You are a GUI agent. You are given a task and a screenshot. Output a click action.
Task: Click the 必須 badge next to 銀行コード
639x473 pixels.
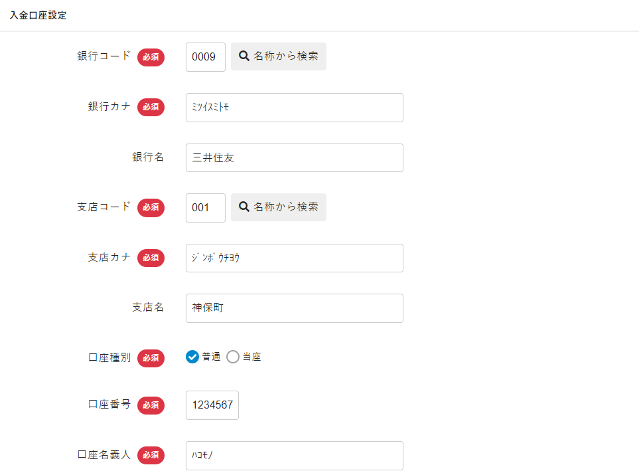(151, 57)
